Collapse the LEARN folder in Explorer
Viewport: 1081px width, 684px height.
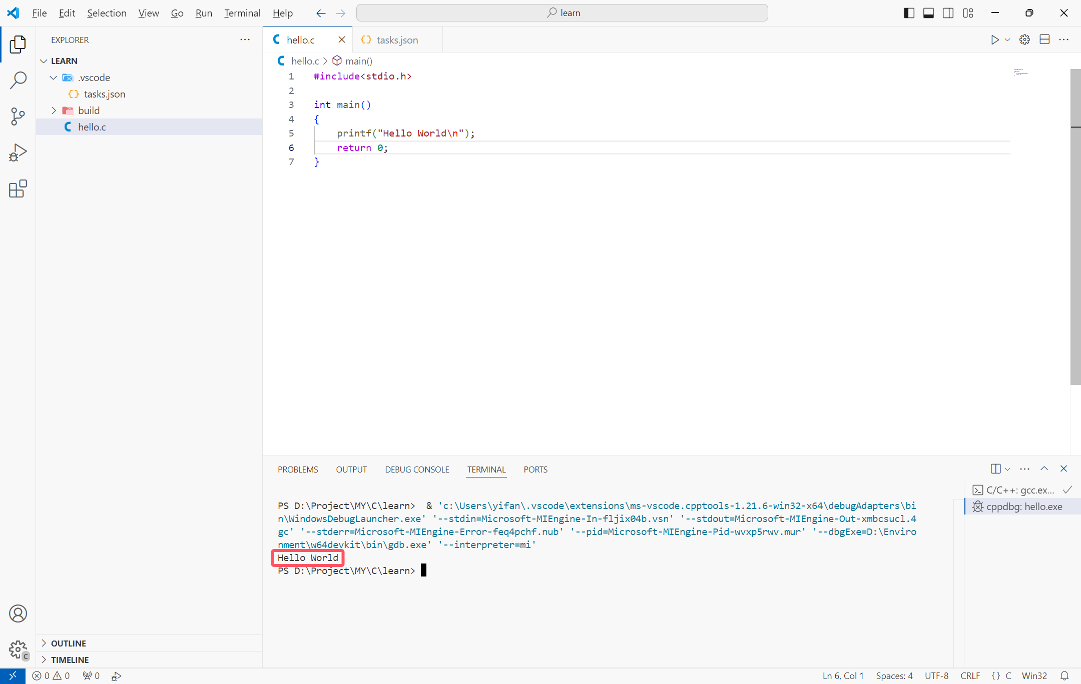pyautogui.click(x=44, y=60)
